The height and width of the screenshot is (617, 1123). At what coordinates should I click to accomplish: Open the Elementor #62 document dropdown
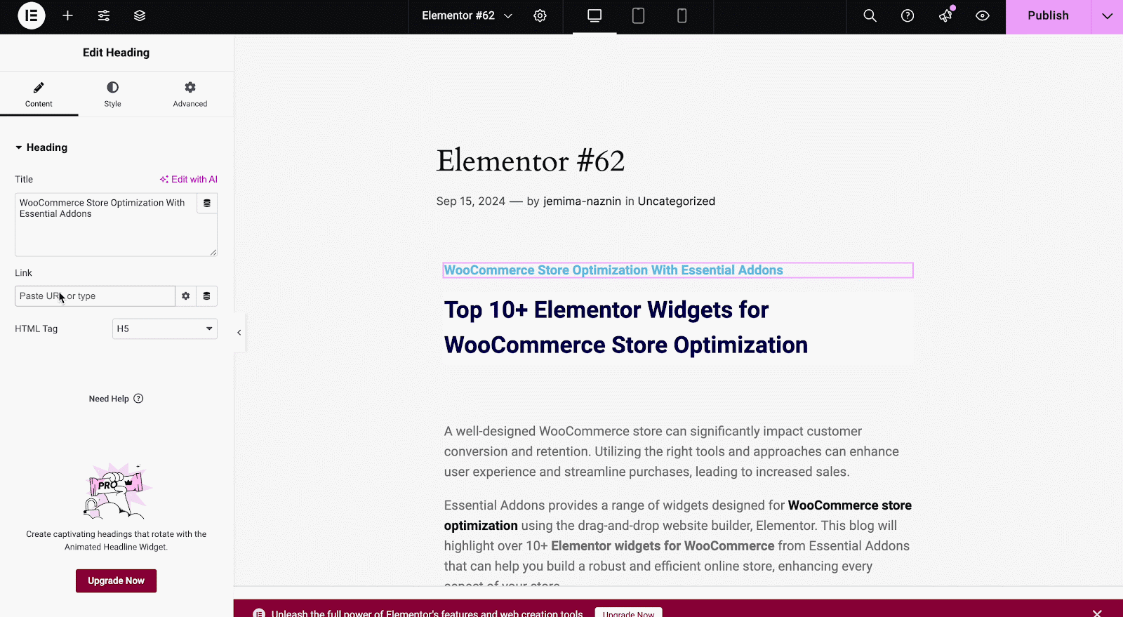(467, 15)
